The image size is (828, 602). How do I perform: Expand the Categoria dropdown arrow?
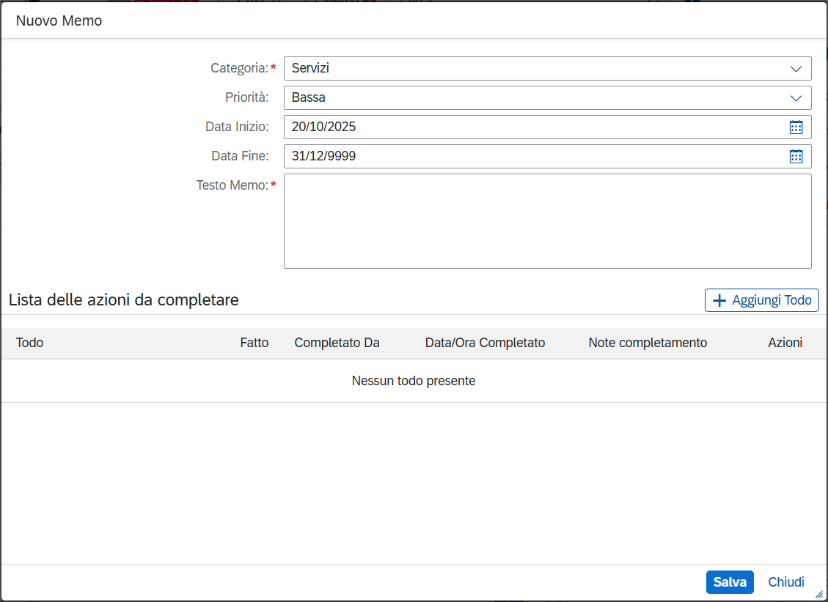[796, 68]
